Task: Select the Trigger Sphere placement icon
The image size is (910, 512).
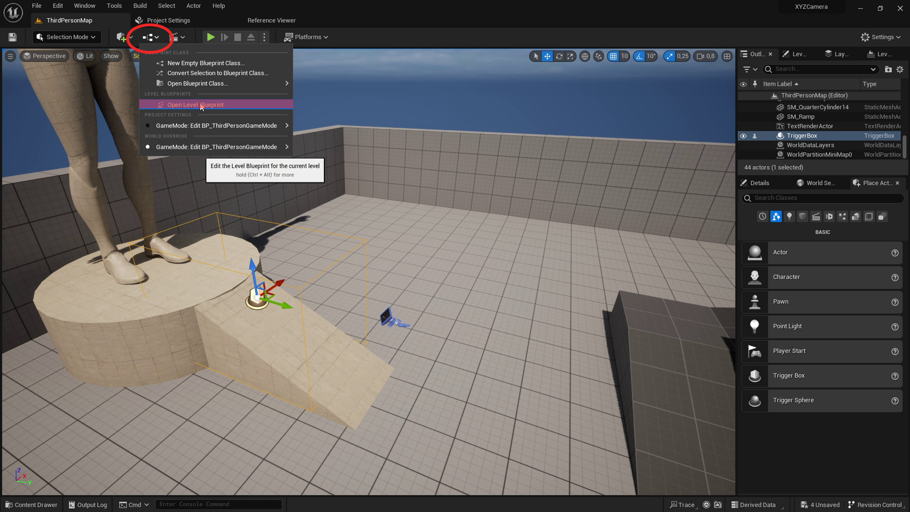Action: coord(756,400)
